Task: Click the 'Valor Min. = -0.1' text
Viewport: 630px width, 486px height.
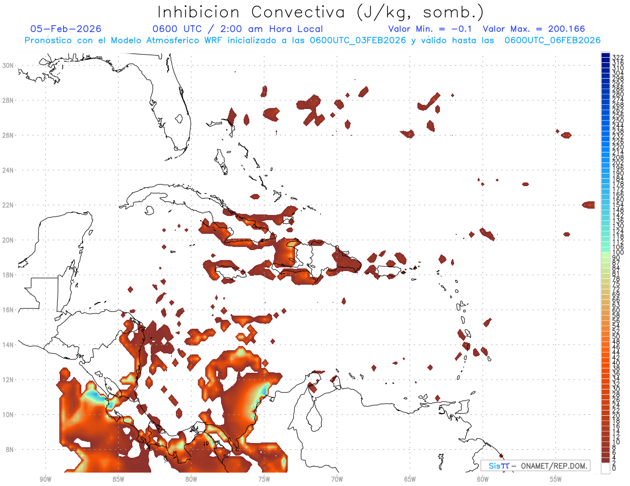Action: point(430,29)
